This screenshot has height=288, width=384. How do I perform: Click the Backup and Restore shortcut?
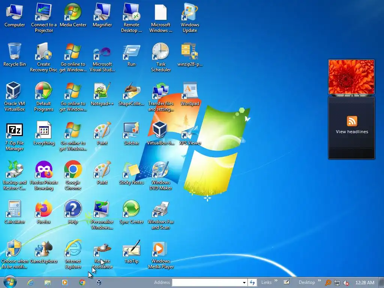click(15, 176)
